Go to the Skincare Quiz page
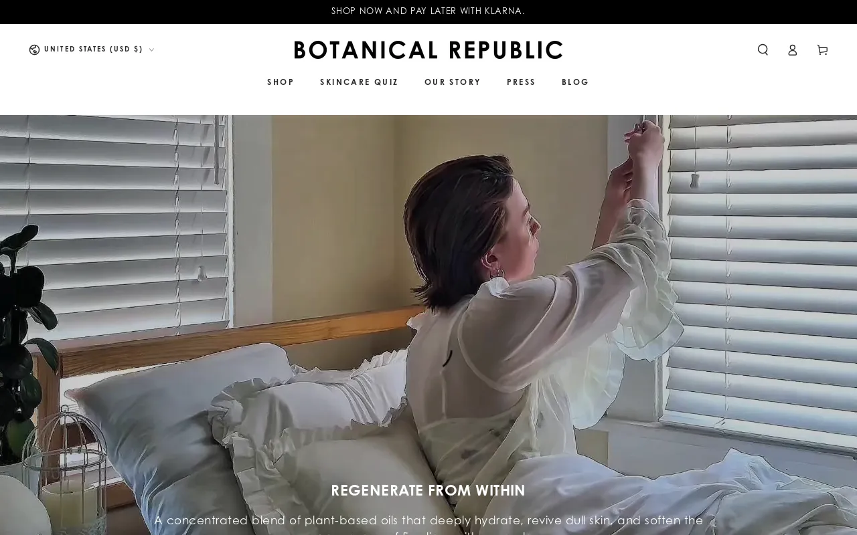The height and width of the screenshot is (535, 857). click(x=359, y=82)
